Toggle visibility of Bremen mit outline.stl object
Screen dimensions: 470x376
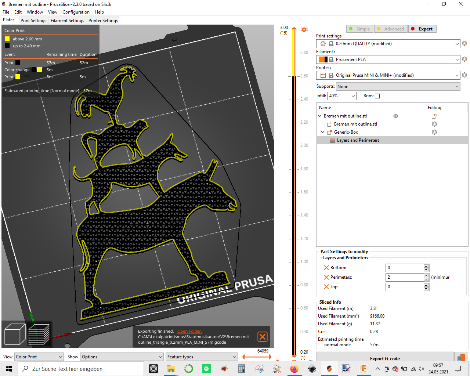pyautogui.click(x=396, y=116)
